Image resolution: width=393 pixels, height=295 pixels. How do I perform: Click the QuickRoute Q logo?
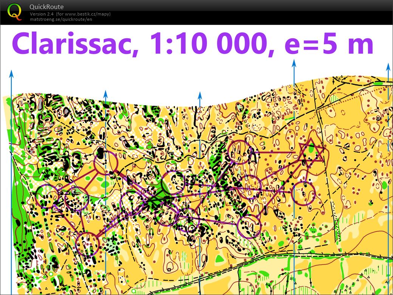tap(14, 11)
